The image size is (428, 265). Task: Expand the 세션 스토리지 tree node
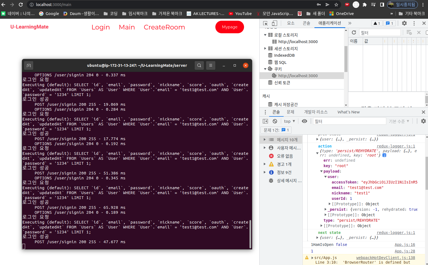265,49
